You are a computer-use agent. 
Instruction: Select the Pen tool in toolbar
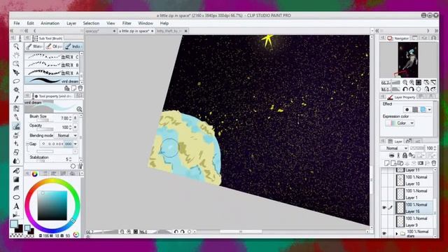pyautogui.click(x=16, y=109)
